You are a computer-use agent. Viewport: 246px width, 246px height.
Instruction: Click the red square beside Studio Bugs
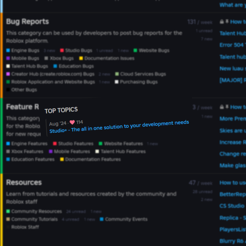[62, 51]
